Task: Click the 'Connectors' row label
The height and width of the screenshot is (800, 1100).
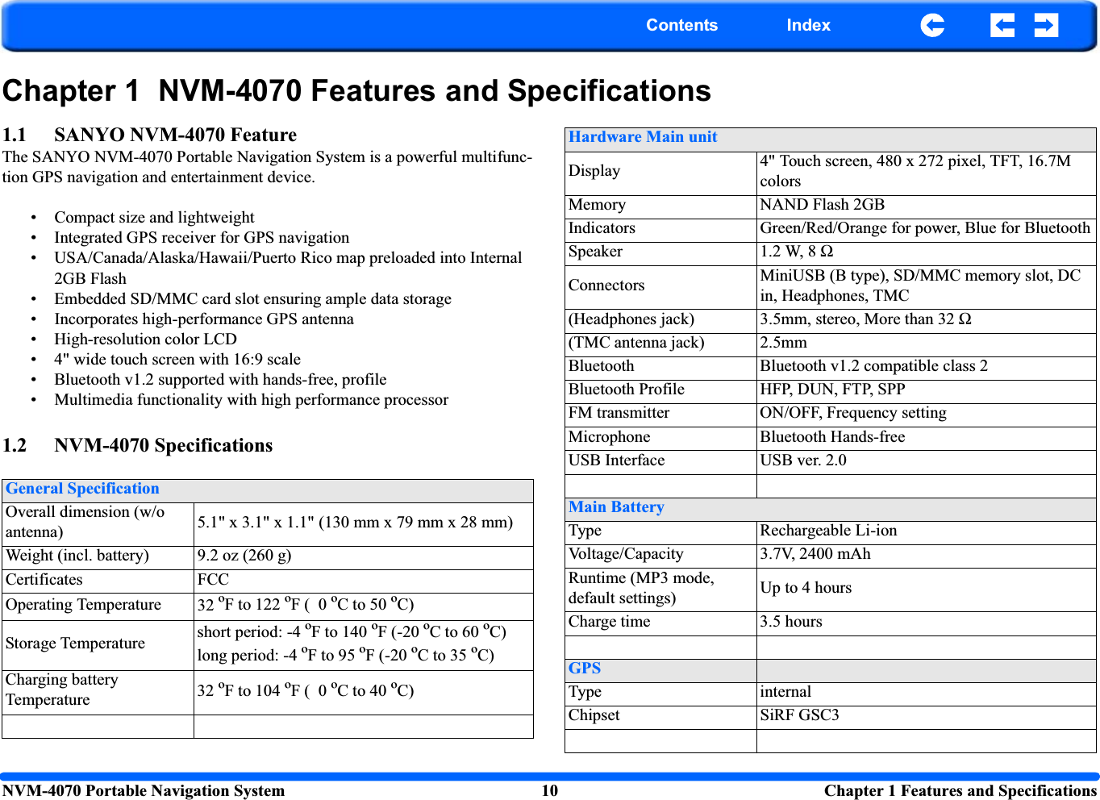Action: point(606,285)
